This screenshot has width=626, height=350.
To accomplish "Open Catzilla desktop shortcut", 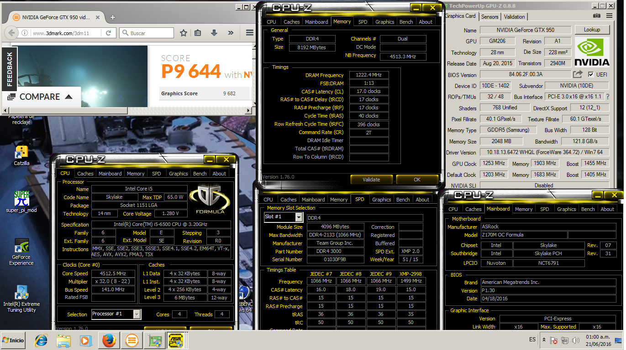I will pyautogui.click(x=21, y=155).
